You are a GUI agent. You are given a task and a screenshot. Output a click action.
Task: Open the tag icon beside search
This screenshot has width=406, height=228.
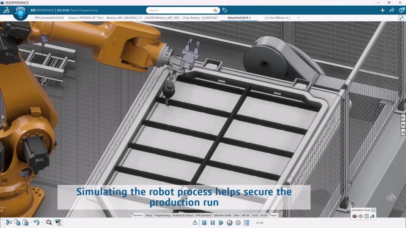click(x=225, y=10)
